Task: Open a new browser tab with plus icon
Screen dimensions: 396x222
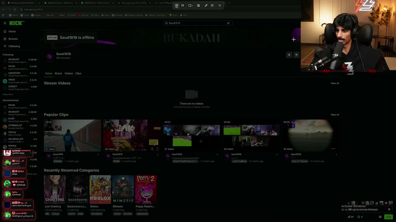Action: (x=229, y=3)
